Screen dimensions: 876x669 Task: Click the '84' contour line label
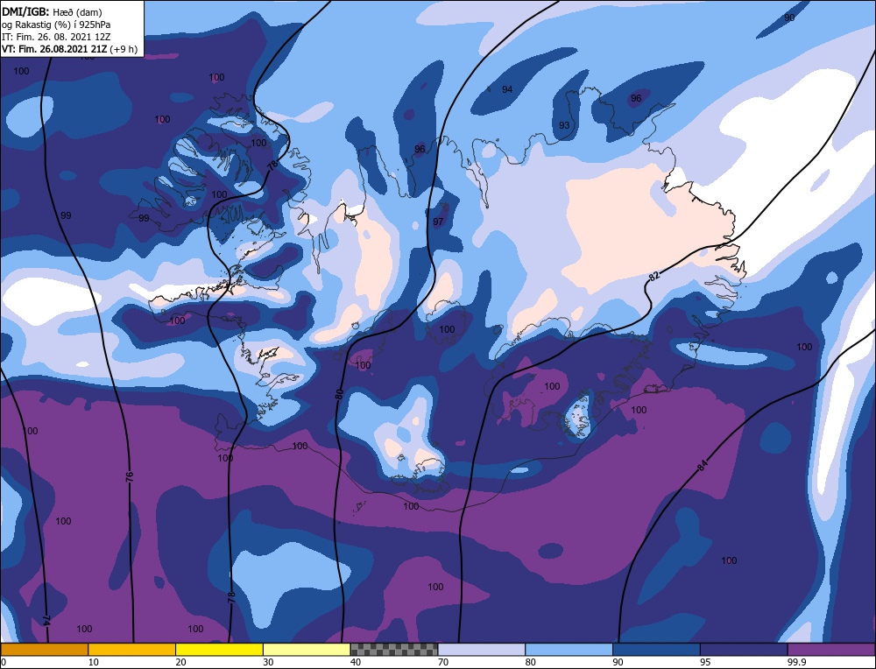tap(703, 467)
